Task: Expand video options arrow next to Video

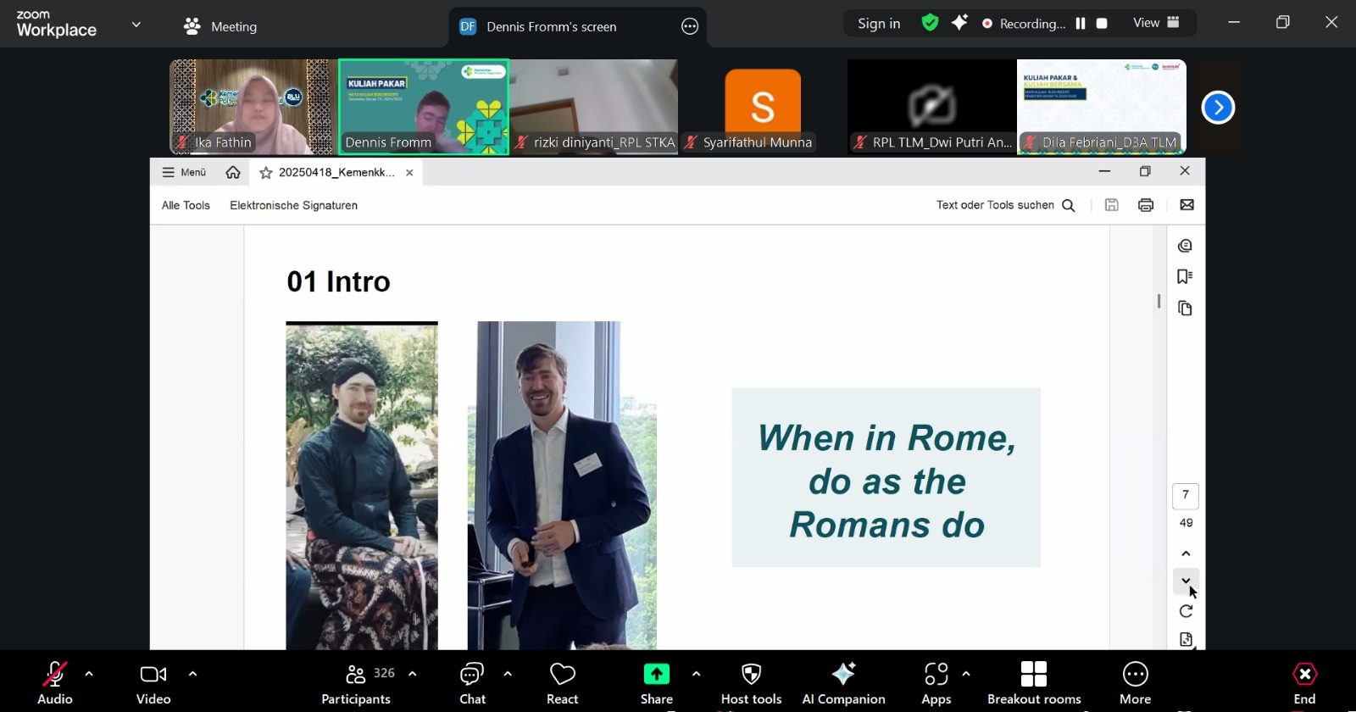Action: click(x=192, y=675)
